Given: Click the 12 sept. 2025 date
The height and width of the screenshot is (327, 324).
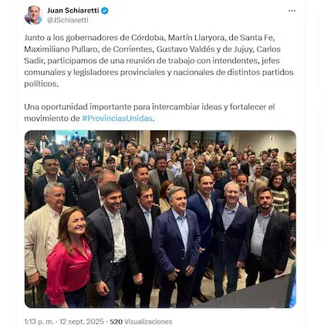Looking at the screenshot, I should tap(82, 322).
